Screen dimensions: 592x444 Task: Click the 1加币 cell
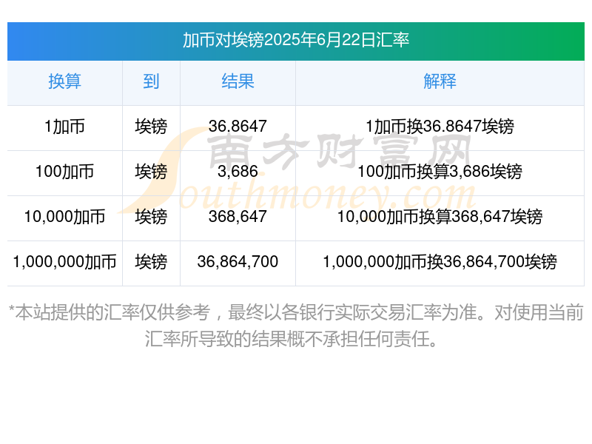coord(64,127)
